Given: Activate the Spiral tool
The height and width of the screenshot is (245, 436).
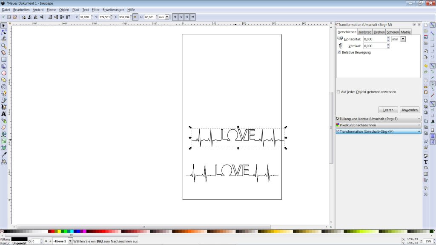Looking at the screenshot, I should point(4,87).
